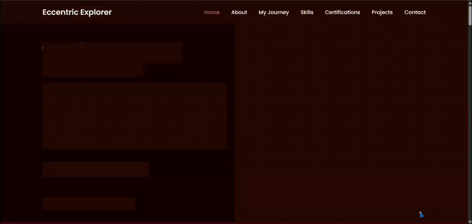
Task: Click the tiny light marker above the hero block
Action: [82, 43]
